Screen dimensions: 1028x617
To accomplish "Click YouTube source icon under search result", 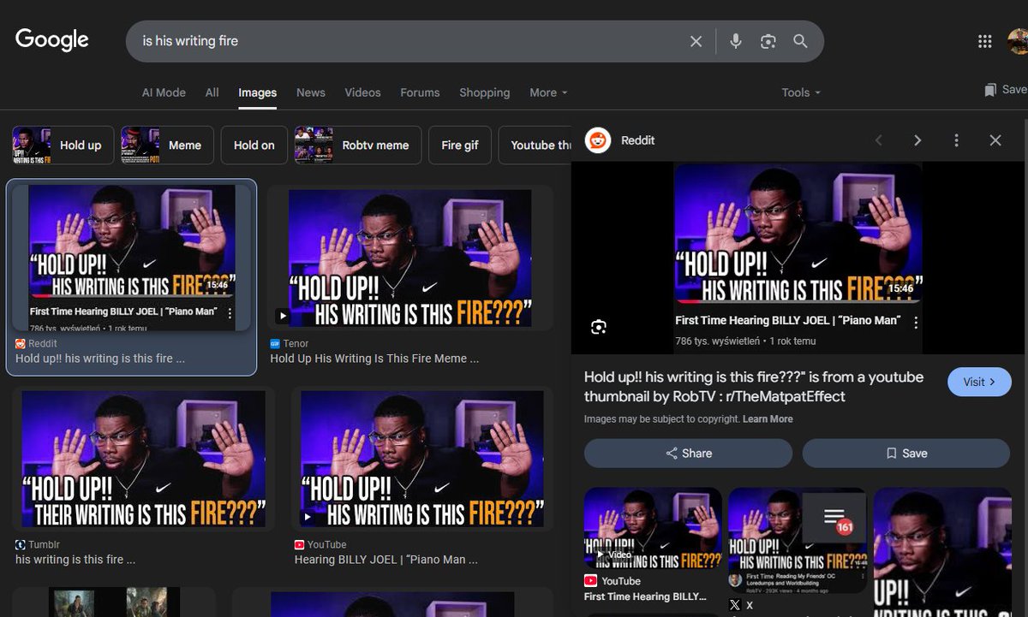I will coord(300,544).
